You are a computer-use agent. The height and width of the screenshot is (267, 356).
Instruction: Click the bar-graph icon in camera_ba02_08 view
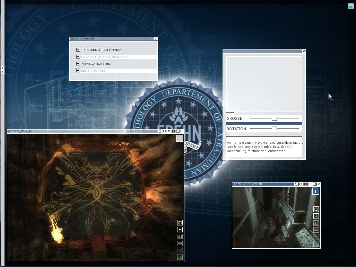180,237
